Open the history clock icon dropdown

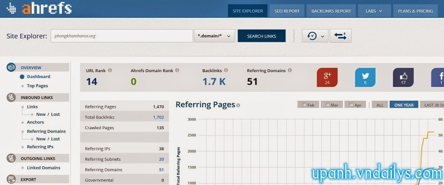click(315, 36)
